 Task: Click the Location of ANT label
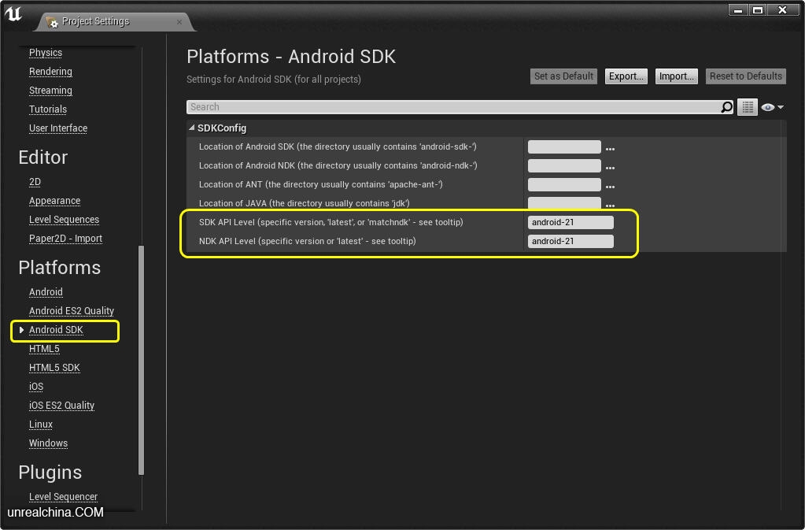[321, 184]
